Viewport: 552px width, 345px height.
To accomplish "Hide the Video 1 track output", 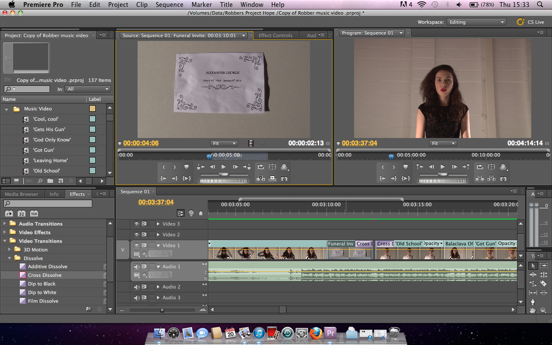I will click(x=137, y=245).
